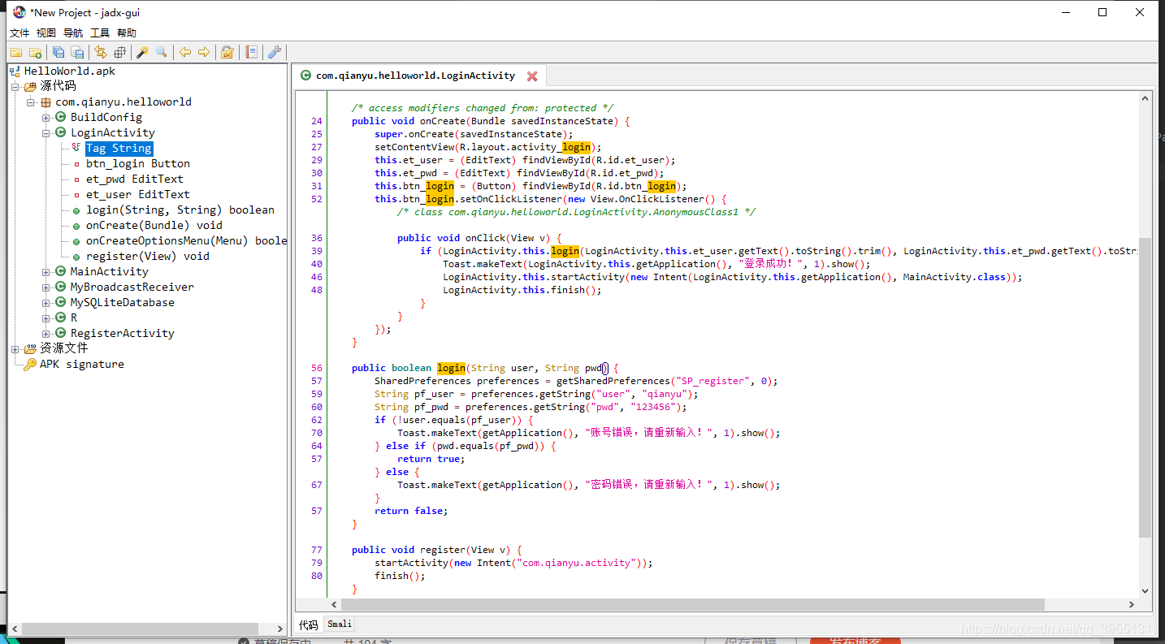Select the com.qianyu.helloworld.LoginActivity tab
Viewport: 1165px width, 644px height.
[x=419, y=76]
